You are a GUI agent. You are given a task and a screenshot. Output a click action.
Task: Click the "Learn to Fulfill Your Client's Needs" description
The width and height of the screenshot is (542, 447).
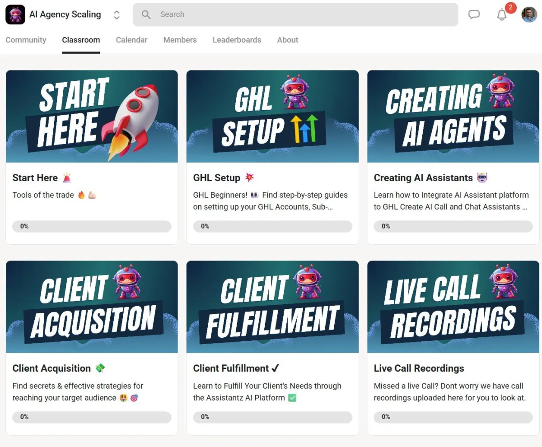coord(267,392)
